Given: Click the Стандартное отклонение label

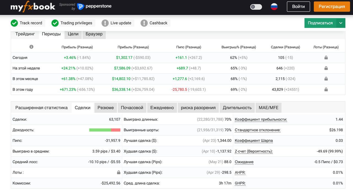Looking at the screenshot, I should [x=258, y=130].
